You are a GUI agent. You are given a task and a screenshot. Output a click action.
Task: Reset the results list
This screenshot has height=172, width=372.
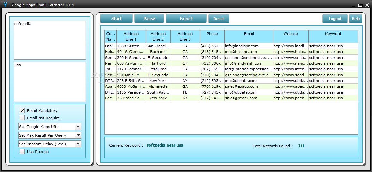pyautogui.click(x=219, y=19)
